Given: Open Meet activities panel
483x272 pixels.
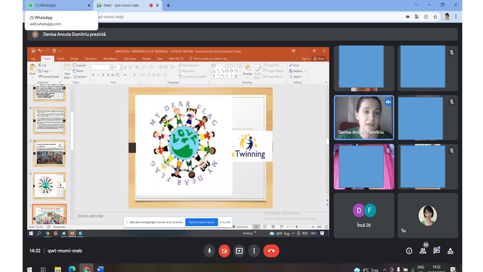Looking at the screenshot, I should pos(450,251).
